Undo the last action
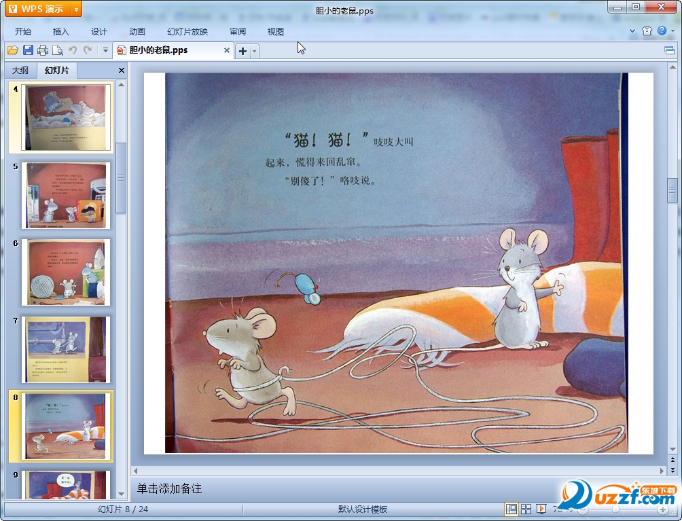 (73, 50)
